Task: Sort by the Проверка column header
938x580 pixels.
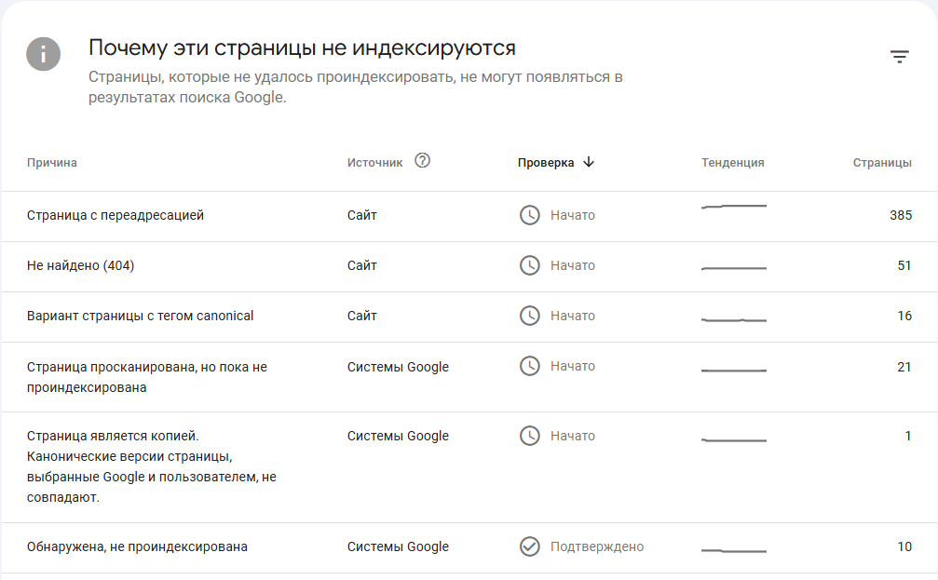Action: click(x=546, y=163)
